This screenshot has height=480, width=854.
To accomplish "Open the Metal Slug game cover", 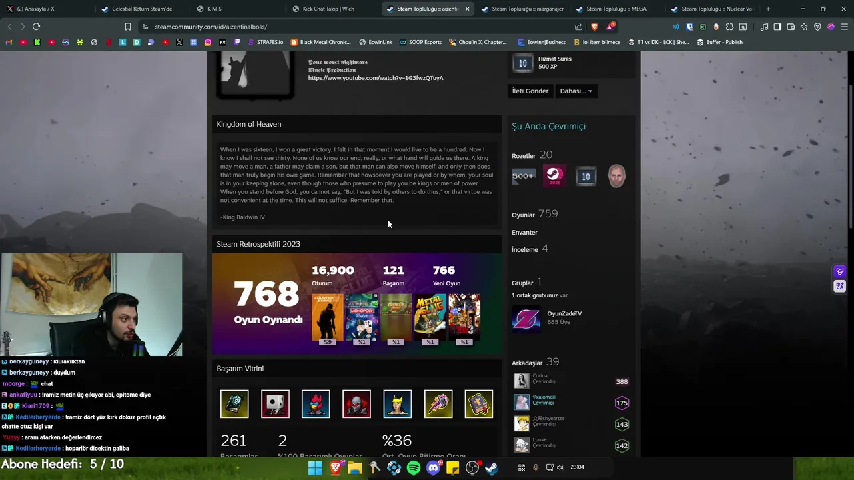I will click(x=430, y=317).
